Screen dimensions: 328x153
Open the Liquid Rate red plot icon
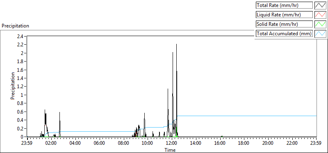(x=321, y=15)
